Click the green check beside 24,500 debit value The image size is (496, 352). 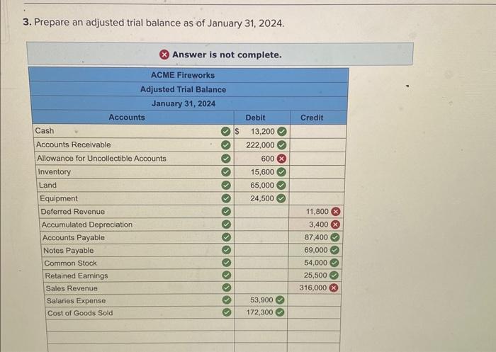point(281,198)
